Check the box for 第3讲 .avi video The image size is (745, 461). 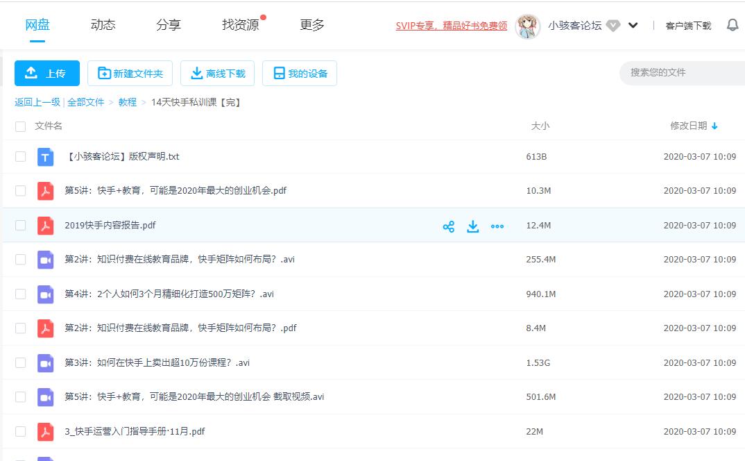coord(20,362)
